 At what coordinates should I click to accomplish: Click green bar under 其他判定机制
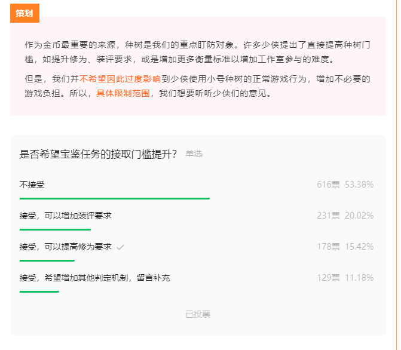pos(39,291)
